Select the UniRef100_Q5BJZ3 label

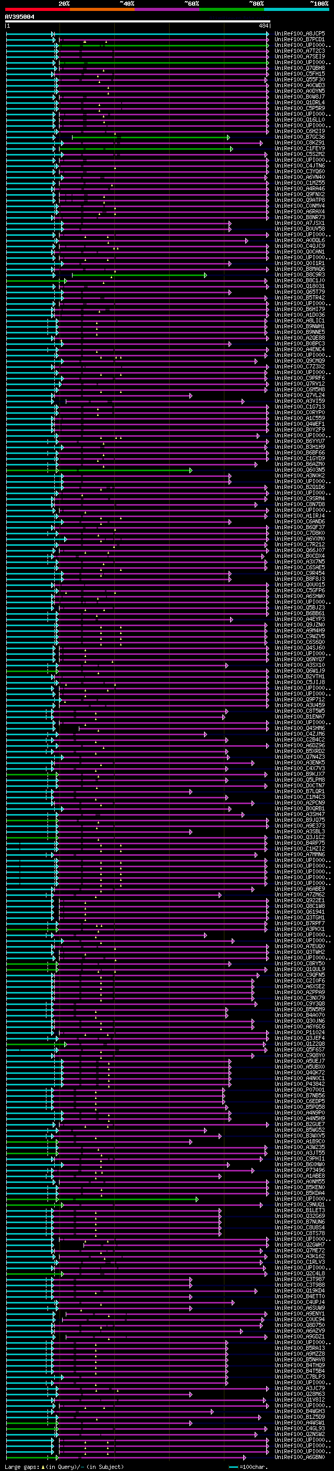pyautogui.click(x=300, y=608)
